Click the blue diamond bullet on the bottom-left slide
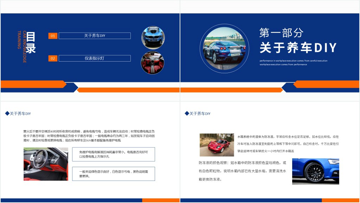 click(7, 114)
